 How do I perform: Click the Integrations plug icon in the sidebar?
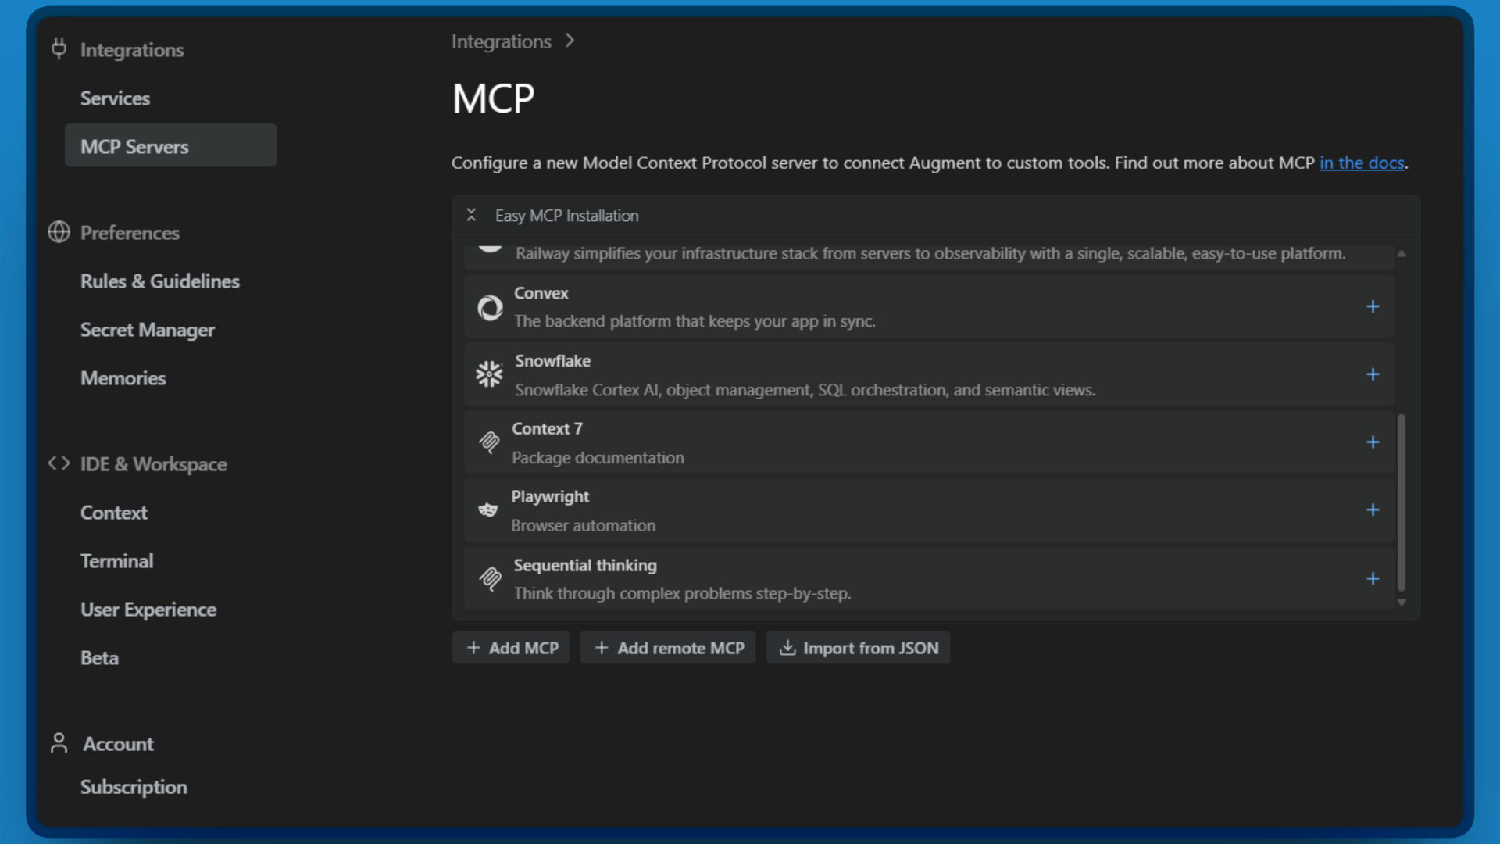(x=59, y=48)
